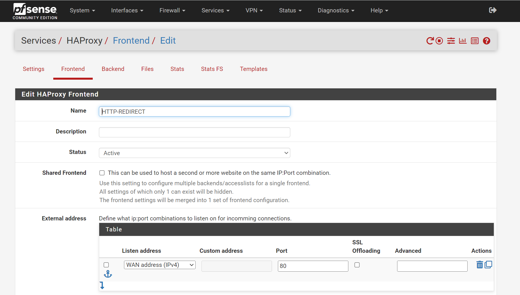
Task: Click the HAProxy breadcrumb text
Action: click(85, 41)
